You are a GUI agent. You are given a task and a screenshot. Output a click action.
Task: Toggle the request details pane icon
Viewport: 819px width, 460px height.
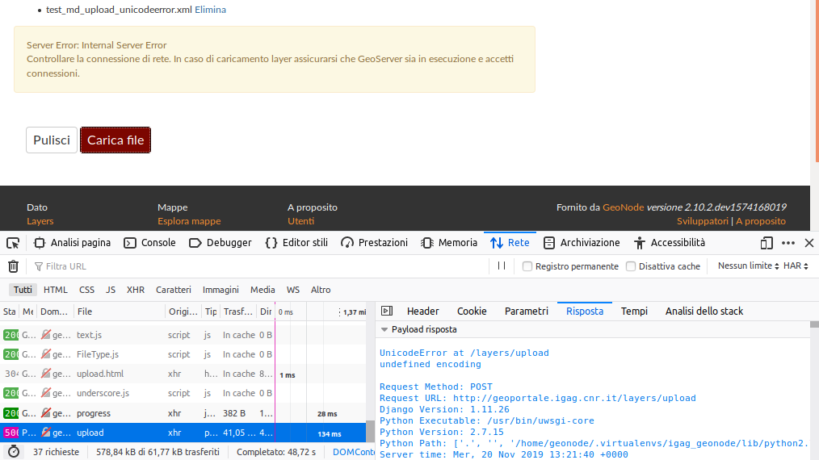tap(387, 312)
